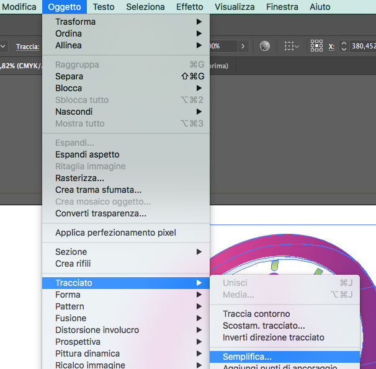
Task: Select Traccia contorno in Tracciato submenu
Action: click(285, 314)
